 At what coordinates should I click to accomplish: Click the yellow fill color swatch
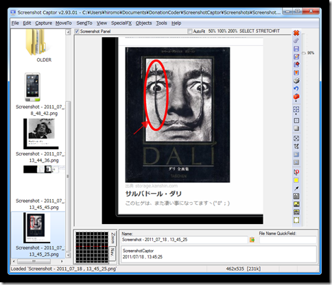click(296, 180)
